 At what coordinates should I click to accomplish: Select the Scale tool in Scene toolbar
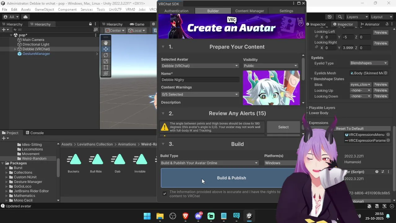(x=106, y=61)
